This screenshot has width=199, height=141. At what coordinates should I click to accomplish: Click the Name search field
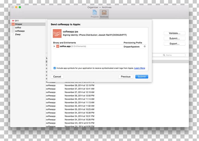pyautogui.click(x=169, y=55)
